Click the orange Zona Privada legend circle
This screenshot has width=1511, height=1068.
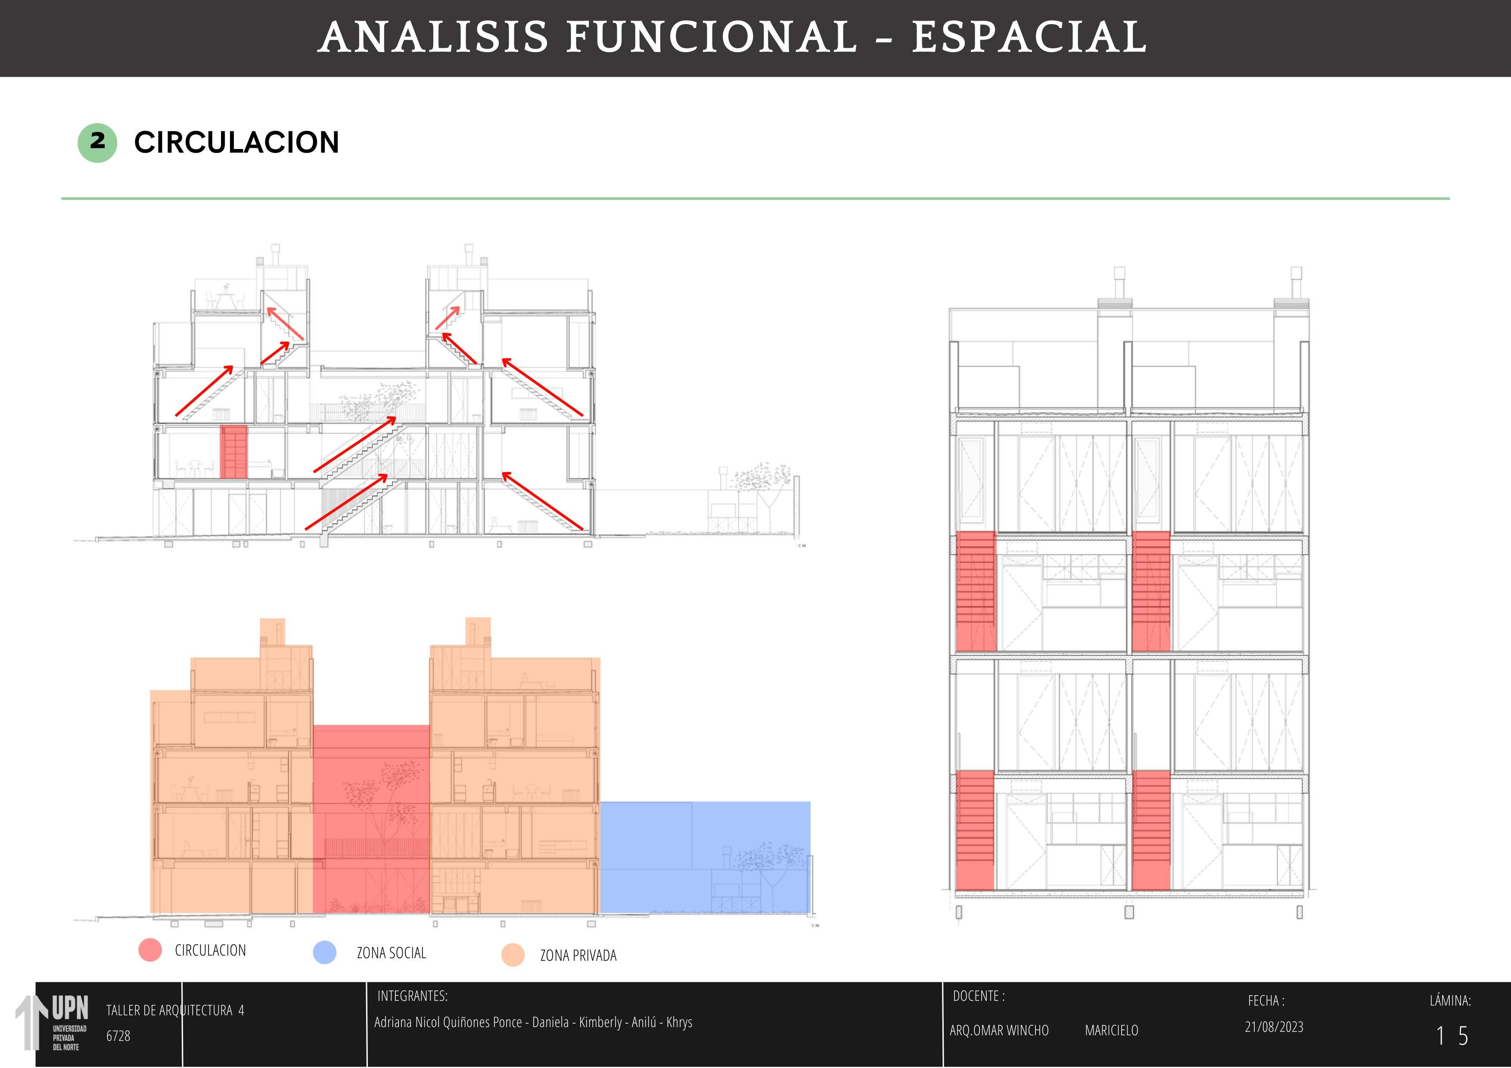(x=513, y=955)
